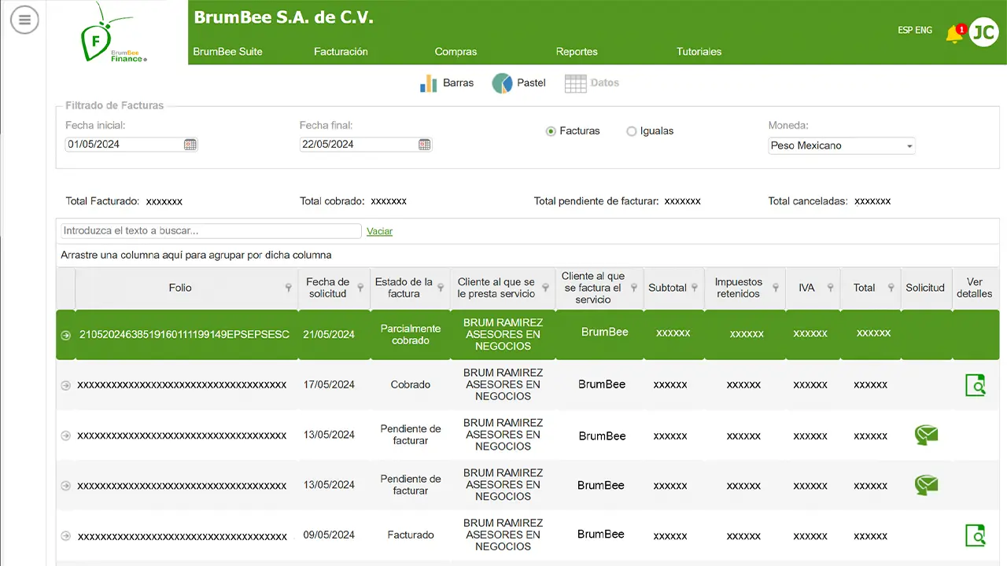View details of 17/05/2024 Cobrado invoice

coord(975,385)
